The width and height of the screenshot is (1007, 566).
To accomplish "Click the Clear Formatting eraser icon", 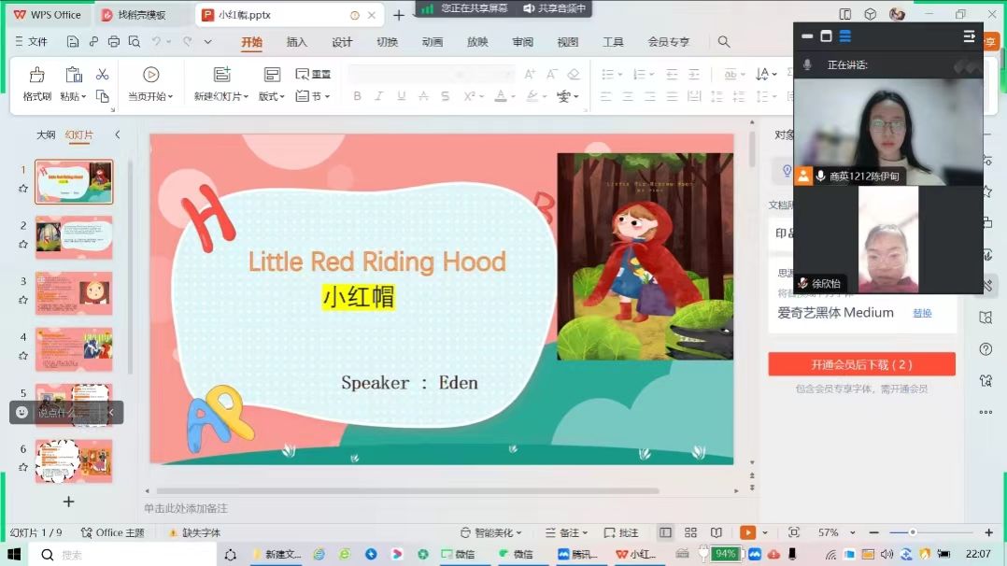I will [574, 75].
